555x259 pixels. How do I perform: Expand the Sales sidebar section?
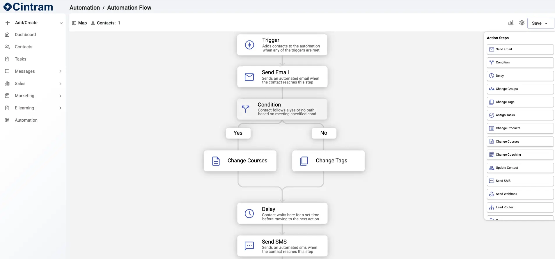[x=60, y=84]
